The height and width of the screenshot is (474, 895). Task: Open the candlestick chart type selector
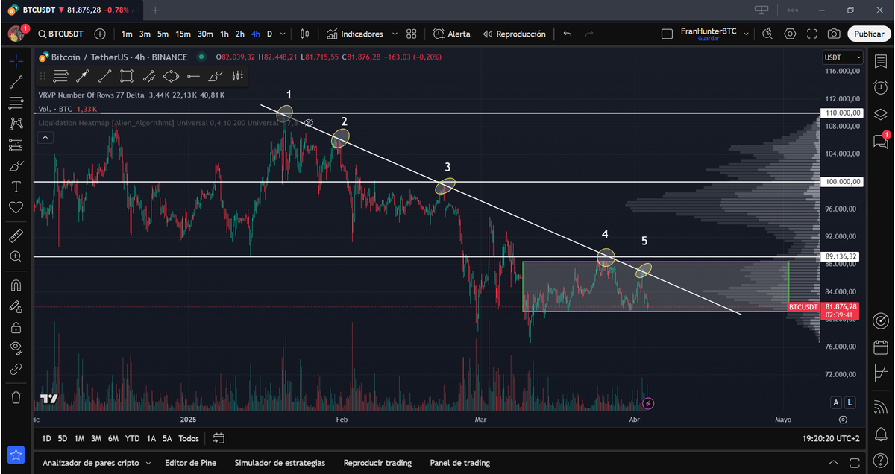coord(304,34)
